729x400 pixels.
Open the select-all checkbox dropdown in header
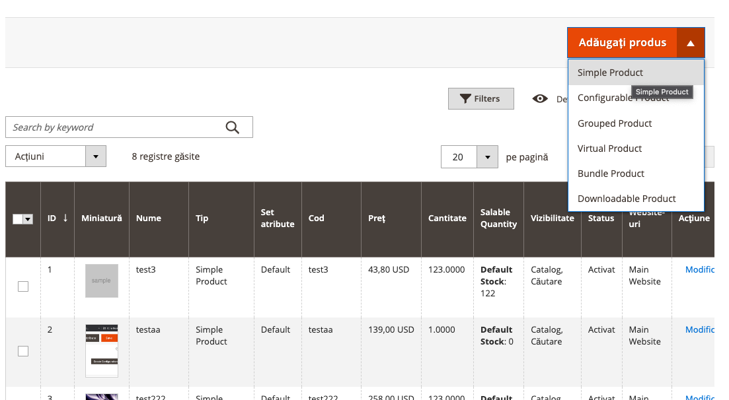tap(28, 219)
